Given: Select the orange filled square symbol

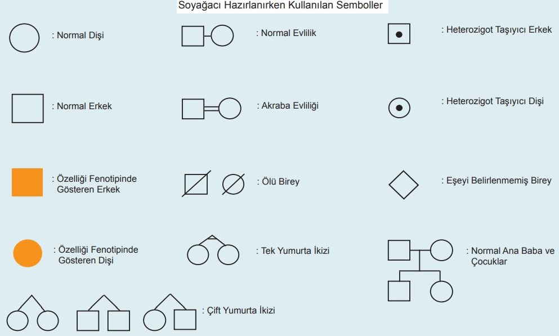Looking at the screenshot, I should click(x=28, y=182).
